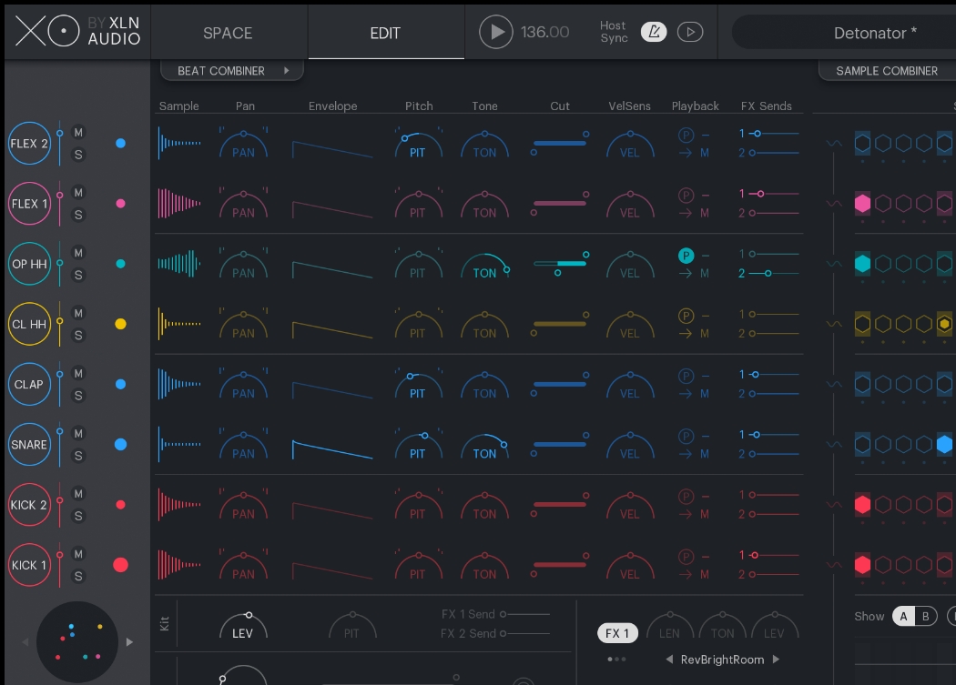The height and width of the screenshot is (685, 956).
Task: Switch to the Space tab
Action: 228,33
